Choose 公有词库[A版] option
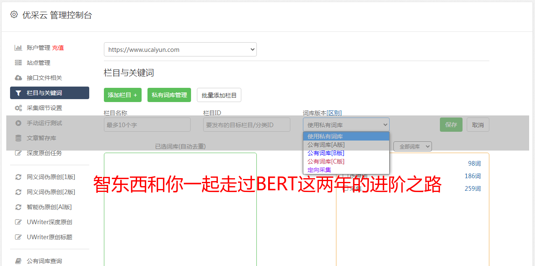The height and width of the screenshot is (266, 535). 346,145
